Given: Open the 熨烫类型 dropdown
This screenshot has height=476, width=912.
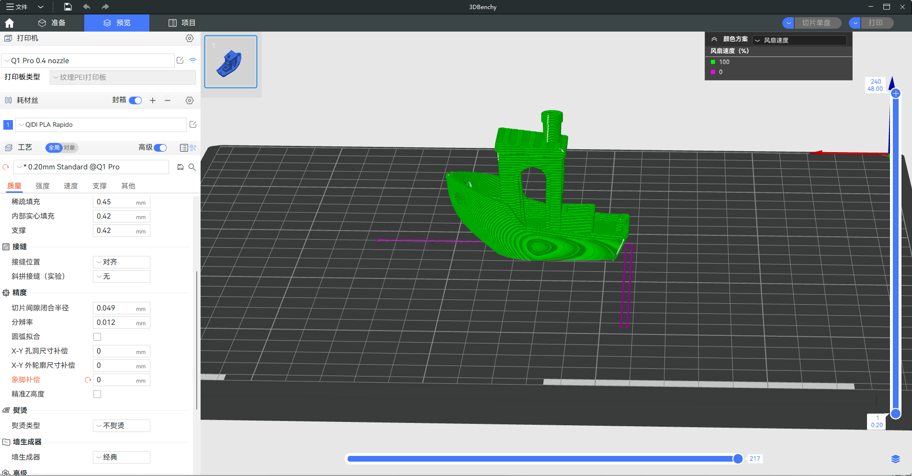Looking at the screenshot, I should [122, 426].
